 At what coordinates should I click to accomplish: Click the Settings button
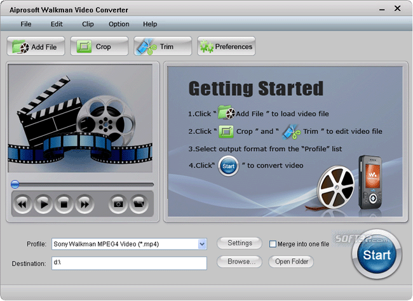pos(240,243)
